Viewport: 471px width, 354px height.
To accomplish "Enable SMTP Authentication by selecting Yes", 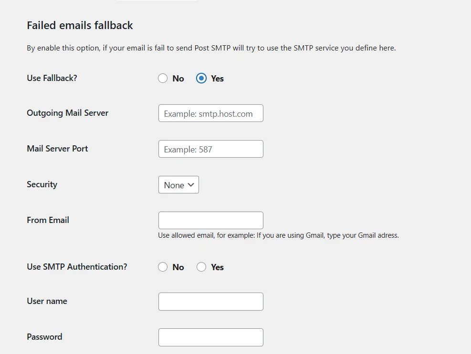I will (x=201, y=267).
